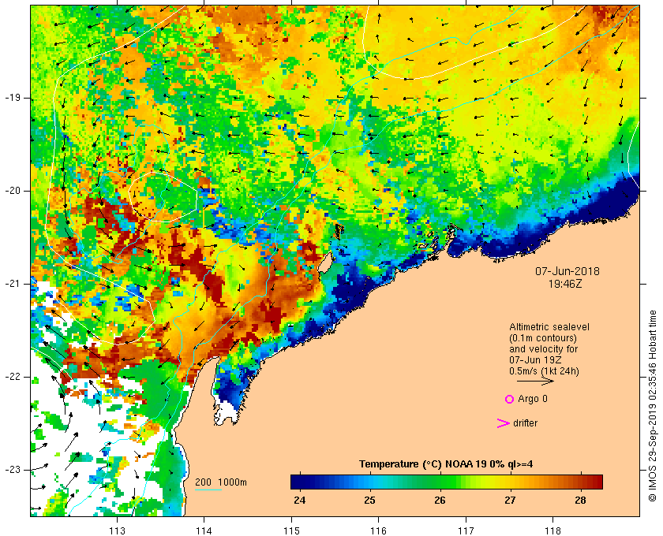Click the dark blue end of temperature colorbar
Image resolution: width=663 pixels, height=536 pixels.
click(x=296, y=482)
